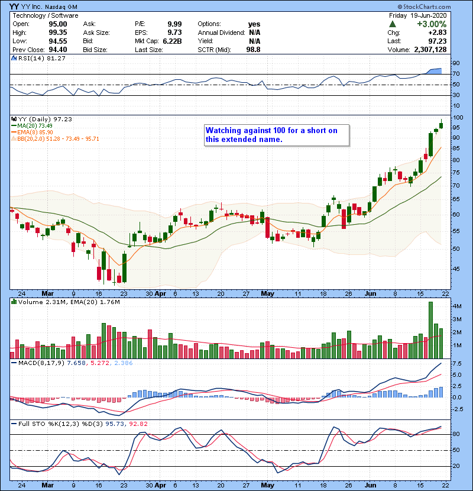Click the Annual Dividend N/A value
The width and height of the screenshot is (473, 491).
click(255, 33)
